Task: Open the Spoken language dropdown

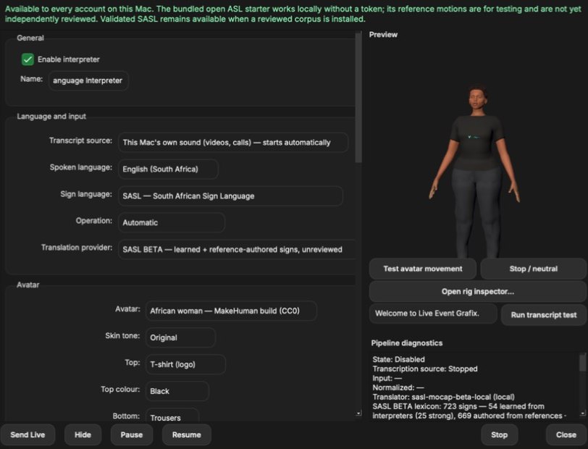Action: (x=168, y=169)
